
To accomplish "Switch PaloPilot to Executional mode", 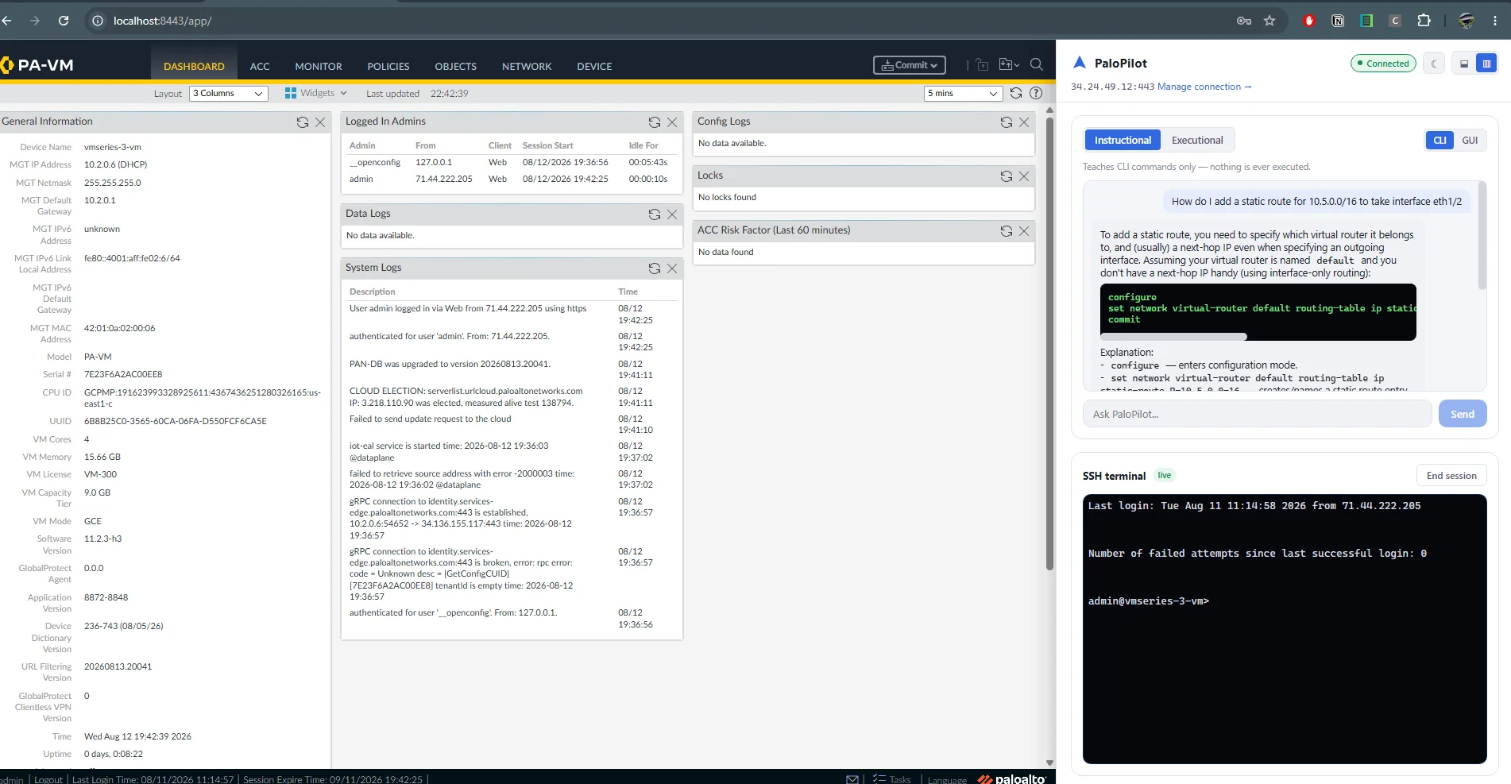I will [1197, 141].
